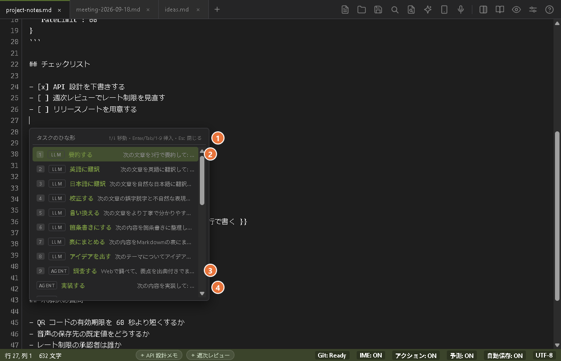
Task: Click the 632 文字 character count
Action: pyautogui.click(x=50, y=355)
